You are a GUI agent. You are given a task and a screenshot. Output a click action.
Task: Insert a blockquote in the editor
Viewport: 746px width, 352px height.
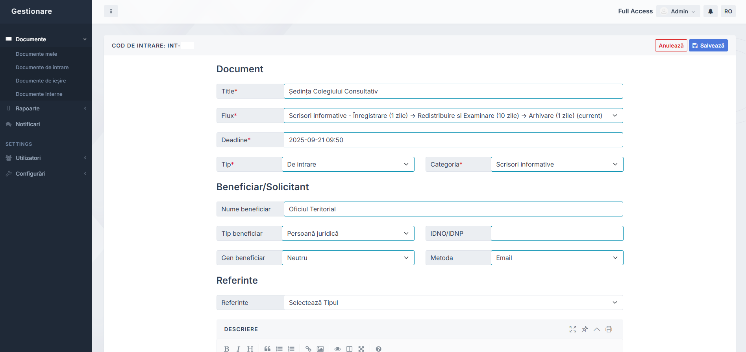(267, 348)
